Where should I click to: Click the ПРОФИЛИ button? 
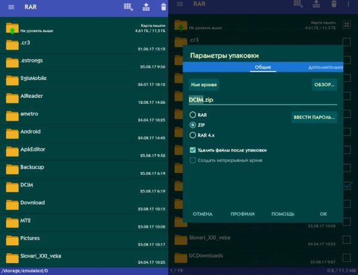coord(242,214)
